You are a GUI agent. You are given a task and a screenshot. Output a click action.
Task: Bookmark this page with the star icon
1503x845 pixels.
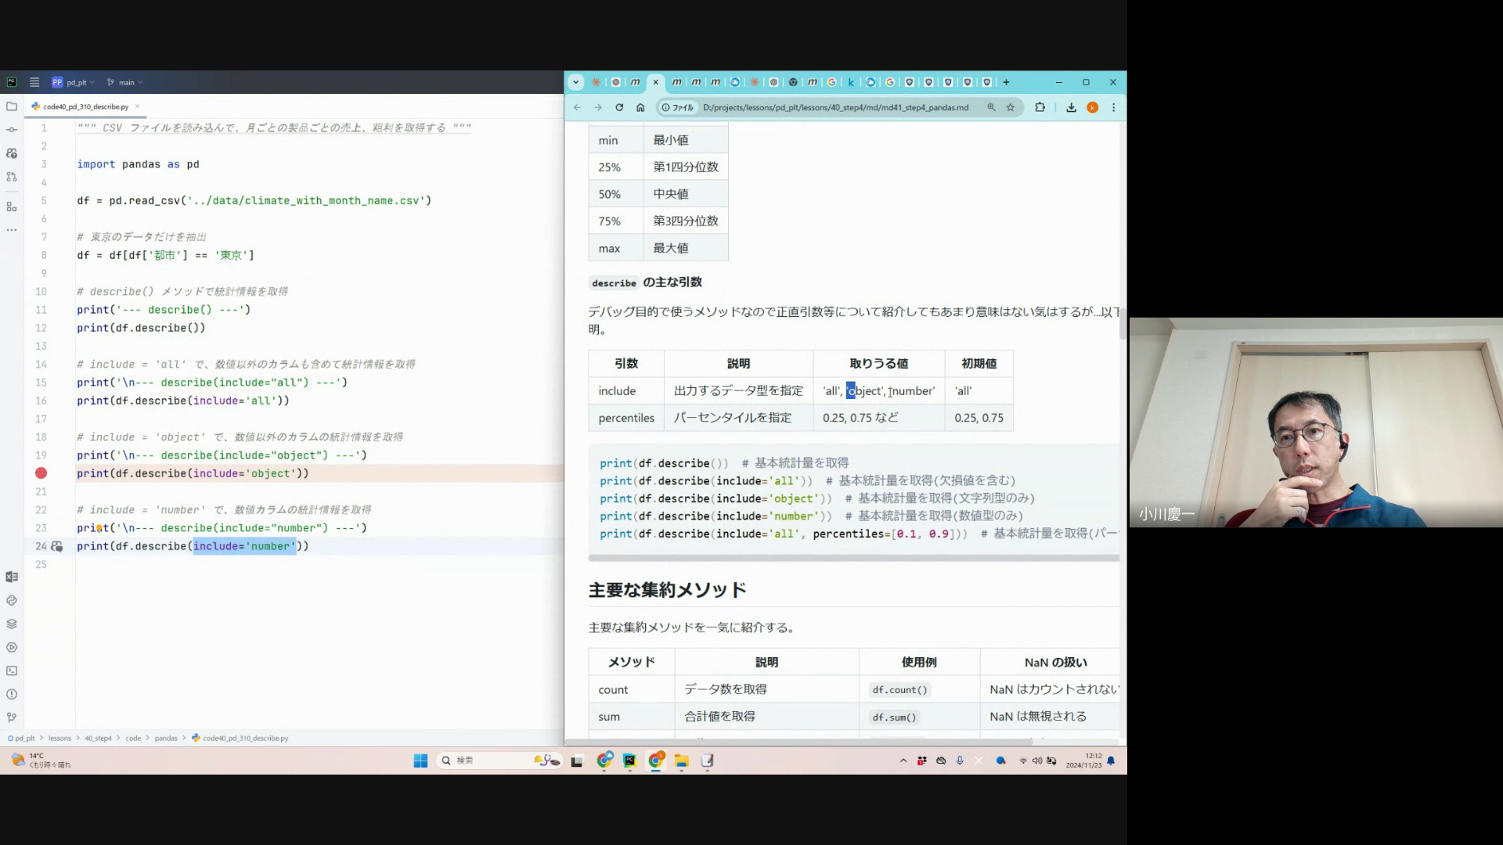coord(1011,107)
